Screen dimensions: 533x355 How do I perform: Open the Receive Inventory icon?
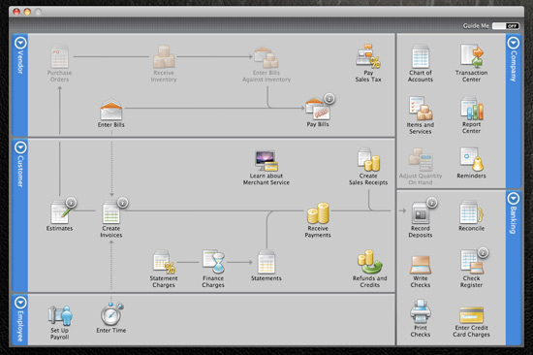[x=164, y=57]
